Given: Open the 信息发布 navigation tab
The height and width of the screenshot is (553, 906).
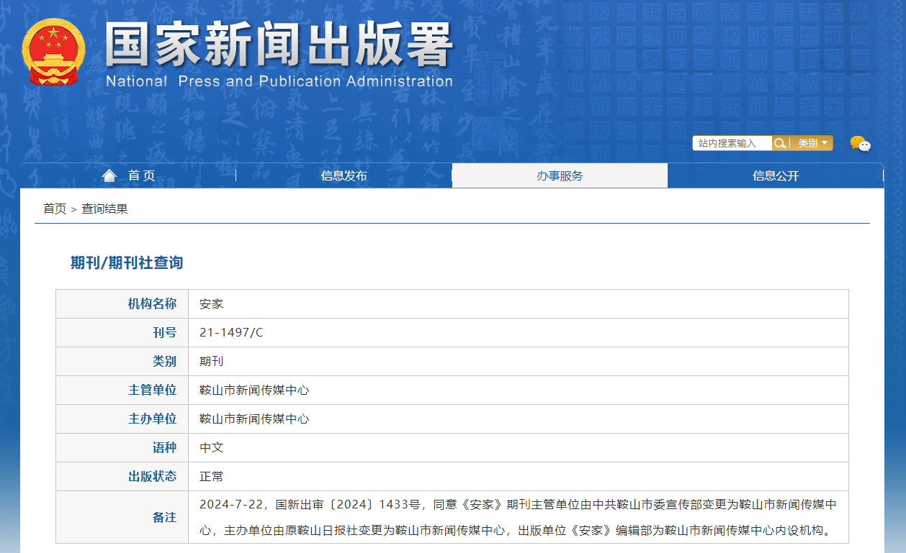Looking at the screenshot, I should (344, 175).
